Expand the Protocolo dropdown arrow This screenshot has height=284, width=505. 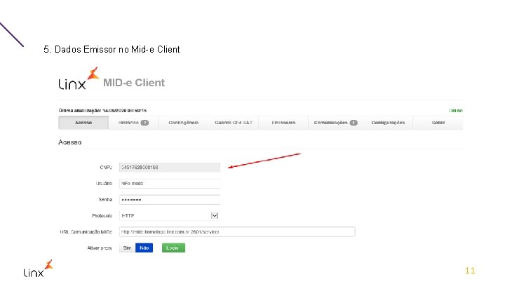[215, 216]
